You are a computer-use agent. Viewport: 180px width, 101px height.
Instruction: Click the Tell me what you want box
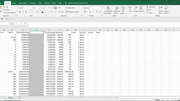tap(78, 3)
